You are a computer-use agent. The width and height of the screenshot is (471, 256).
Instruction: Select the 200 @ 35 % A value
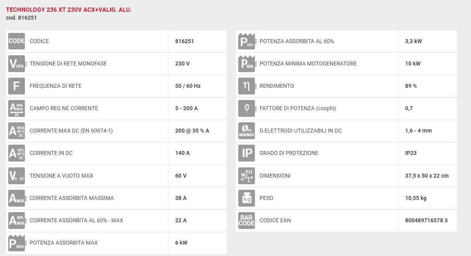coord(192,131)
